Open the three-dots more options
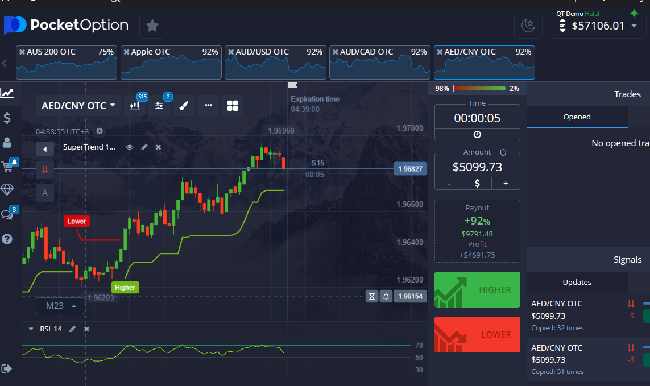The width and height of the screenshot is (650, 386). [x=209, y=106]
